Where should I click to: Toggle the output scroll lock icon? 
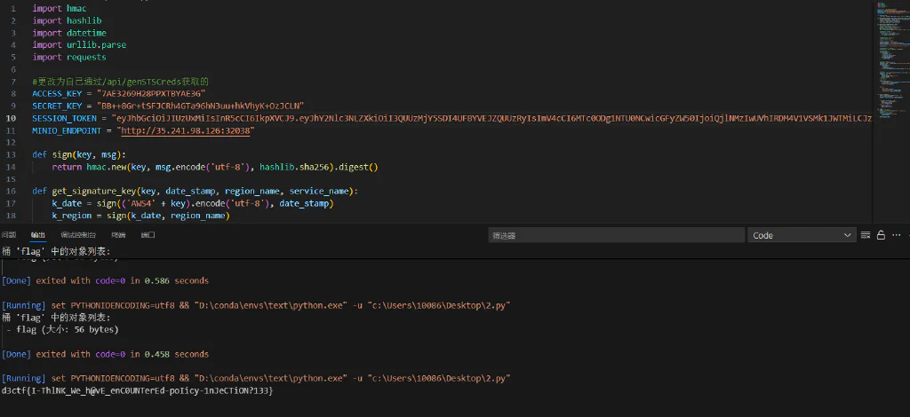tap(881, 235)
